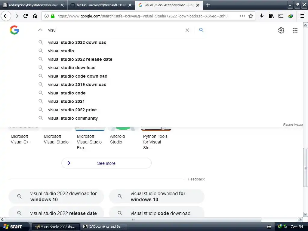Collapse suggestions with the up chevron
The image size is (308, 231).
(x=40, y=30)
